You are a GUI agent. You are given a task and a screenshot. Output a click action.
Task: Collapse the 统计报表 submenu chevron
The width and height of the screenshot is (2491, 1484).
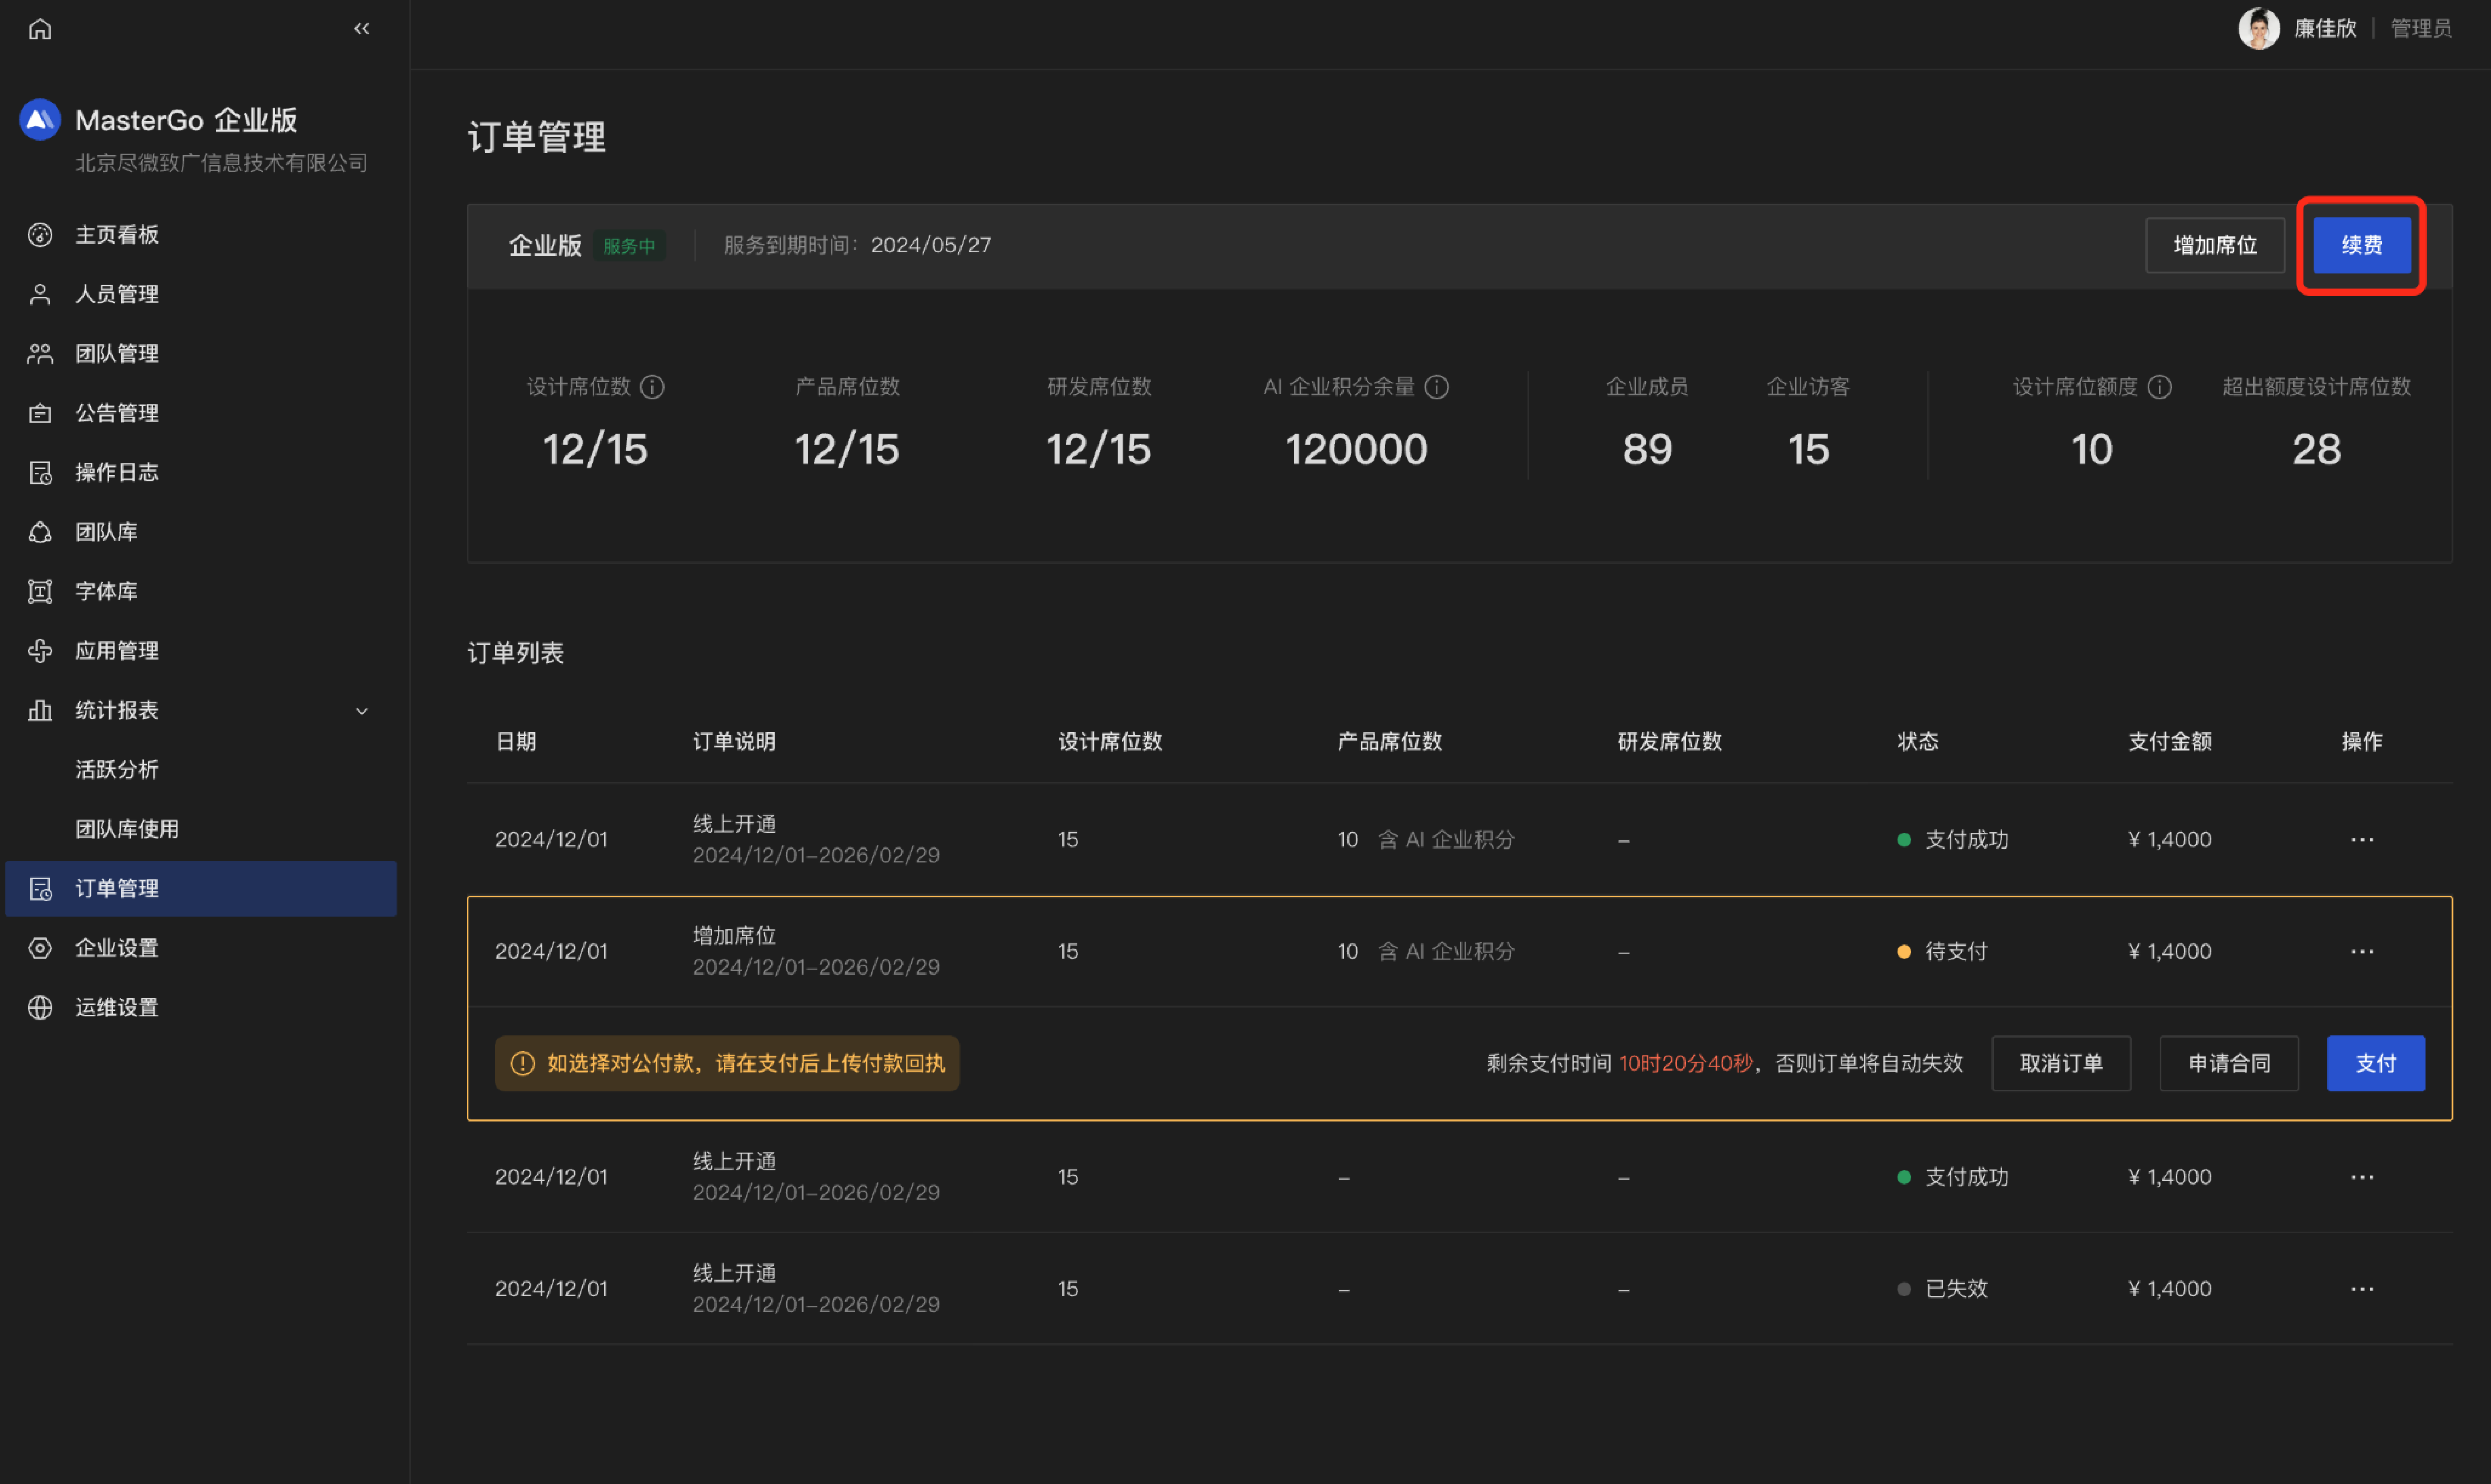pyautogui.click(x=362, y=711)
